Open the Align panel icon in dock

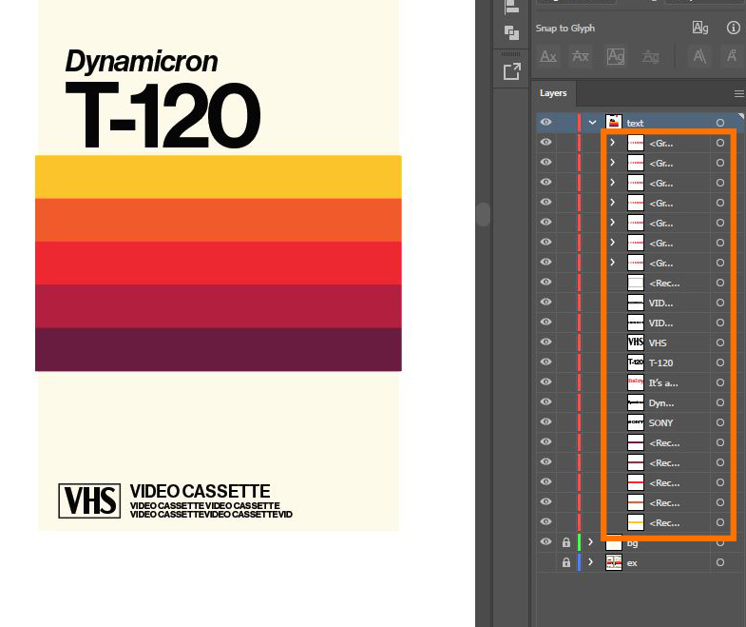(x=511, y=7)
